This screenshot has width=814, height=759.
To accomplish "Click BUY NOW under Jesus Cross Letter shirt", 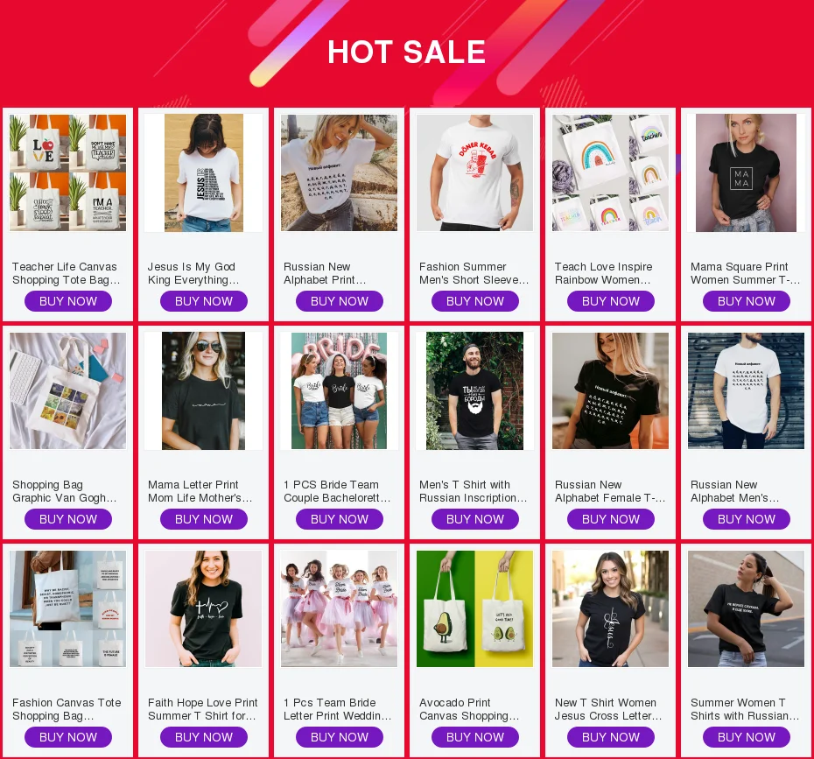I will (611, 737).
